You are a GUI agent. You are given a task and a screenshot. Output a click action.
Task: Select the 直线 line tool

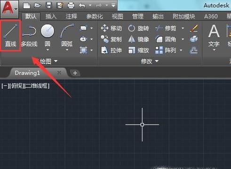pos(10,36)
